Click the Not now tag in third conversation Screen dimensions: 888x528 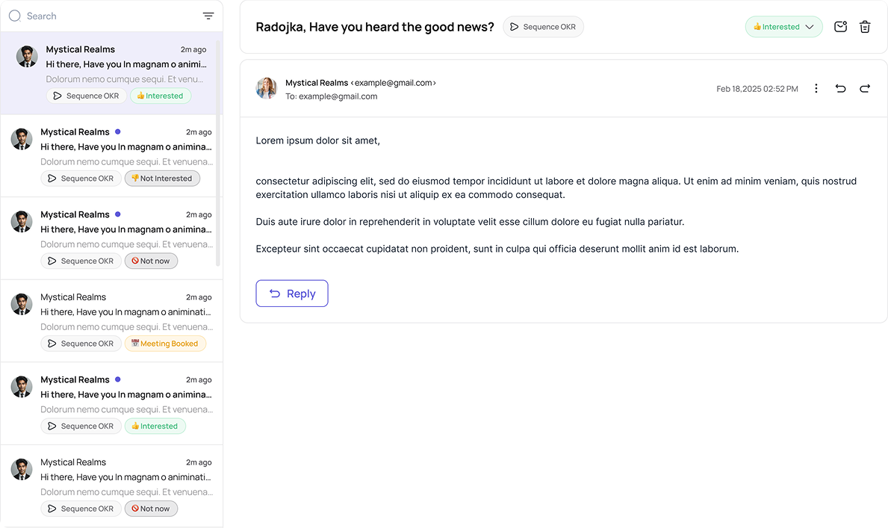pyautogui.click(x=151, y=261)
